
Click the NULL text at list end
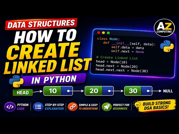(168, 91)
